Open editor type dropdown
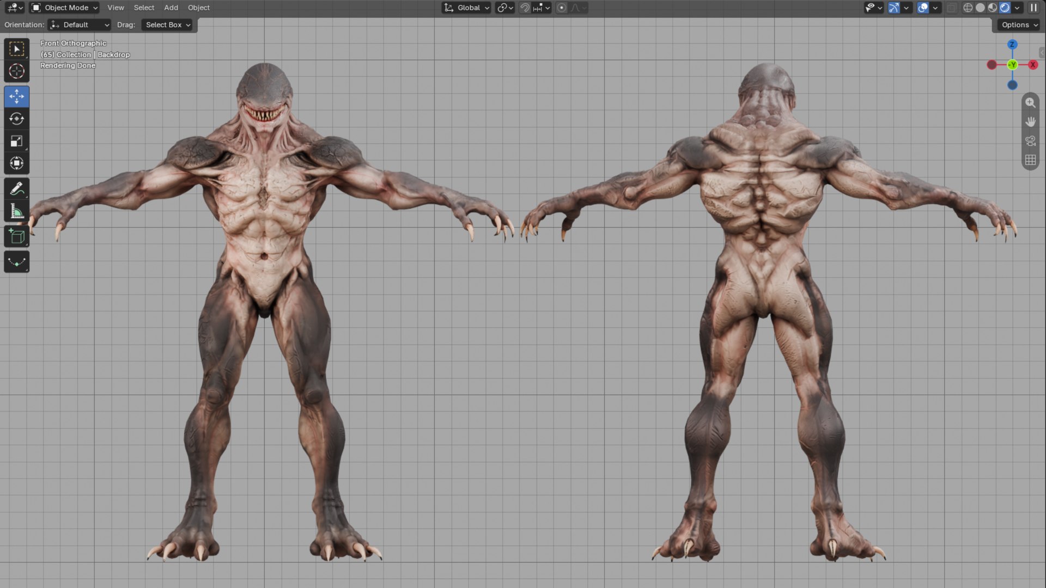 [x=15, y=8]
